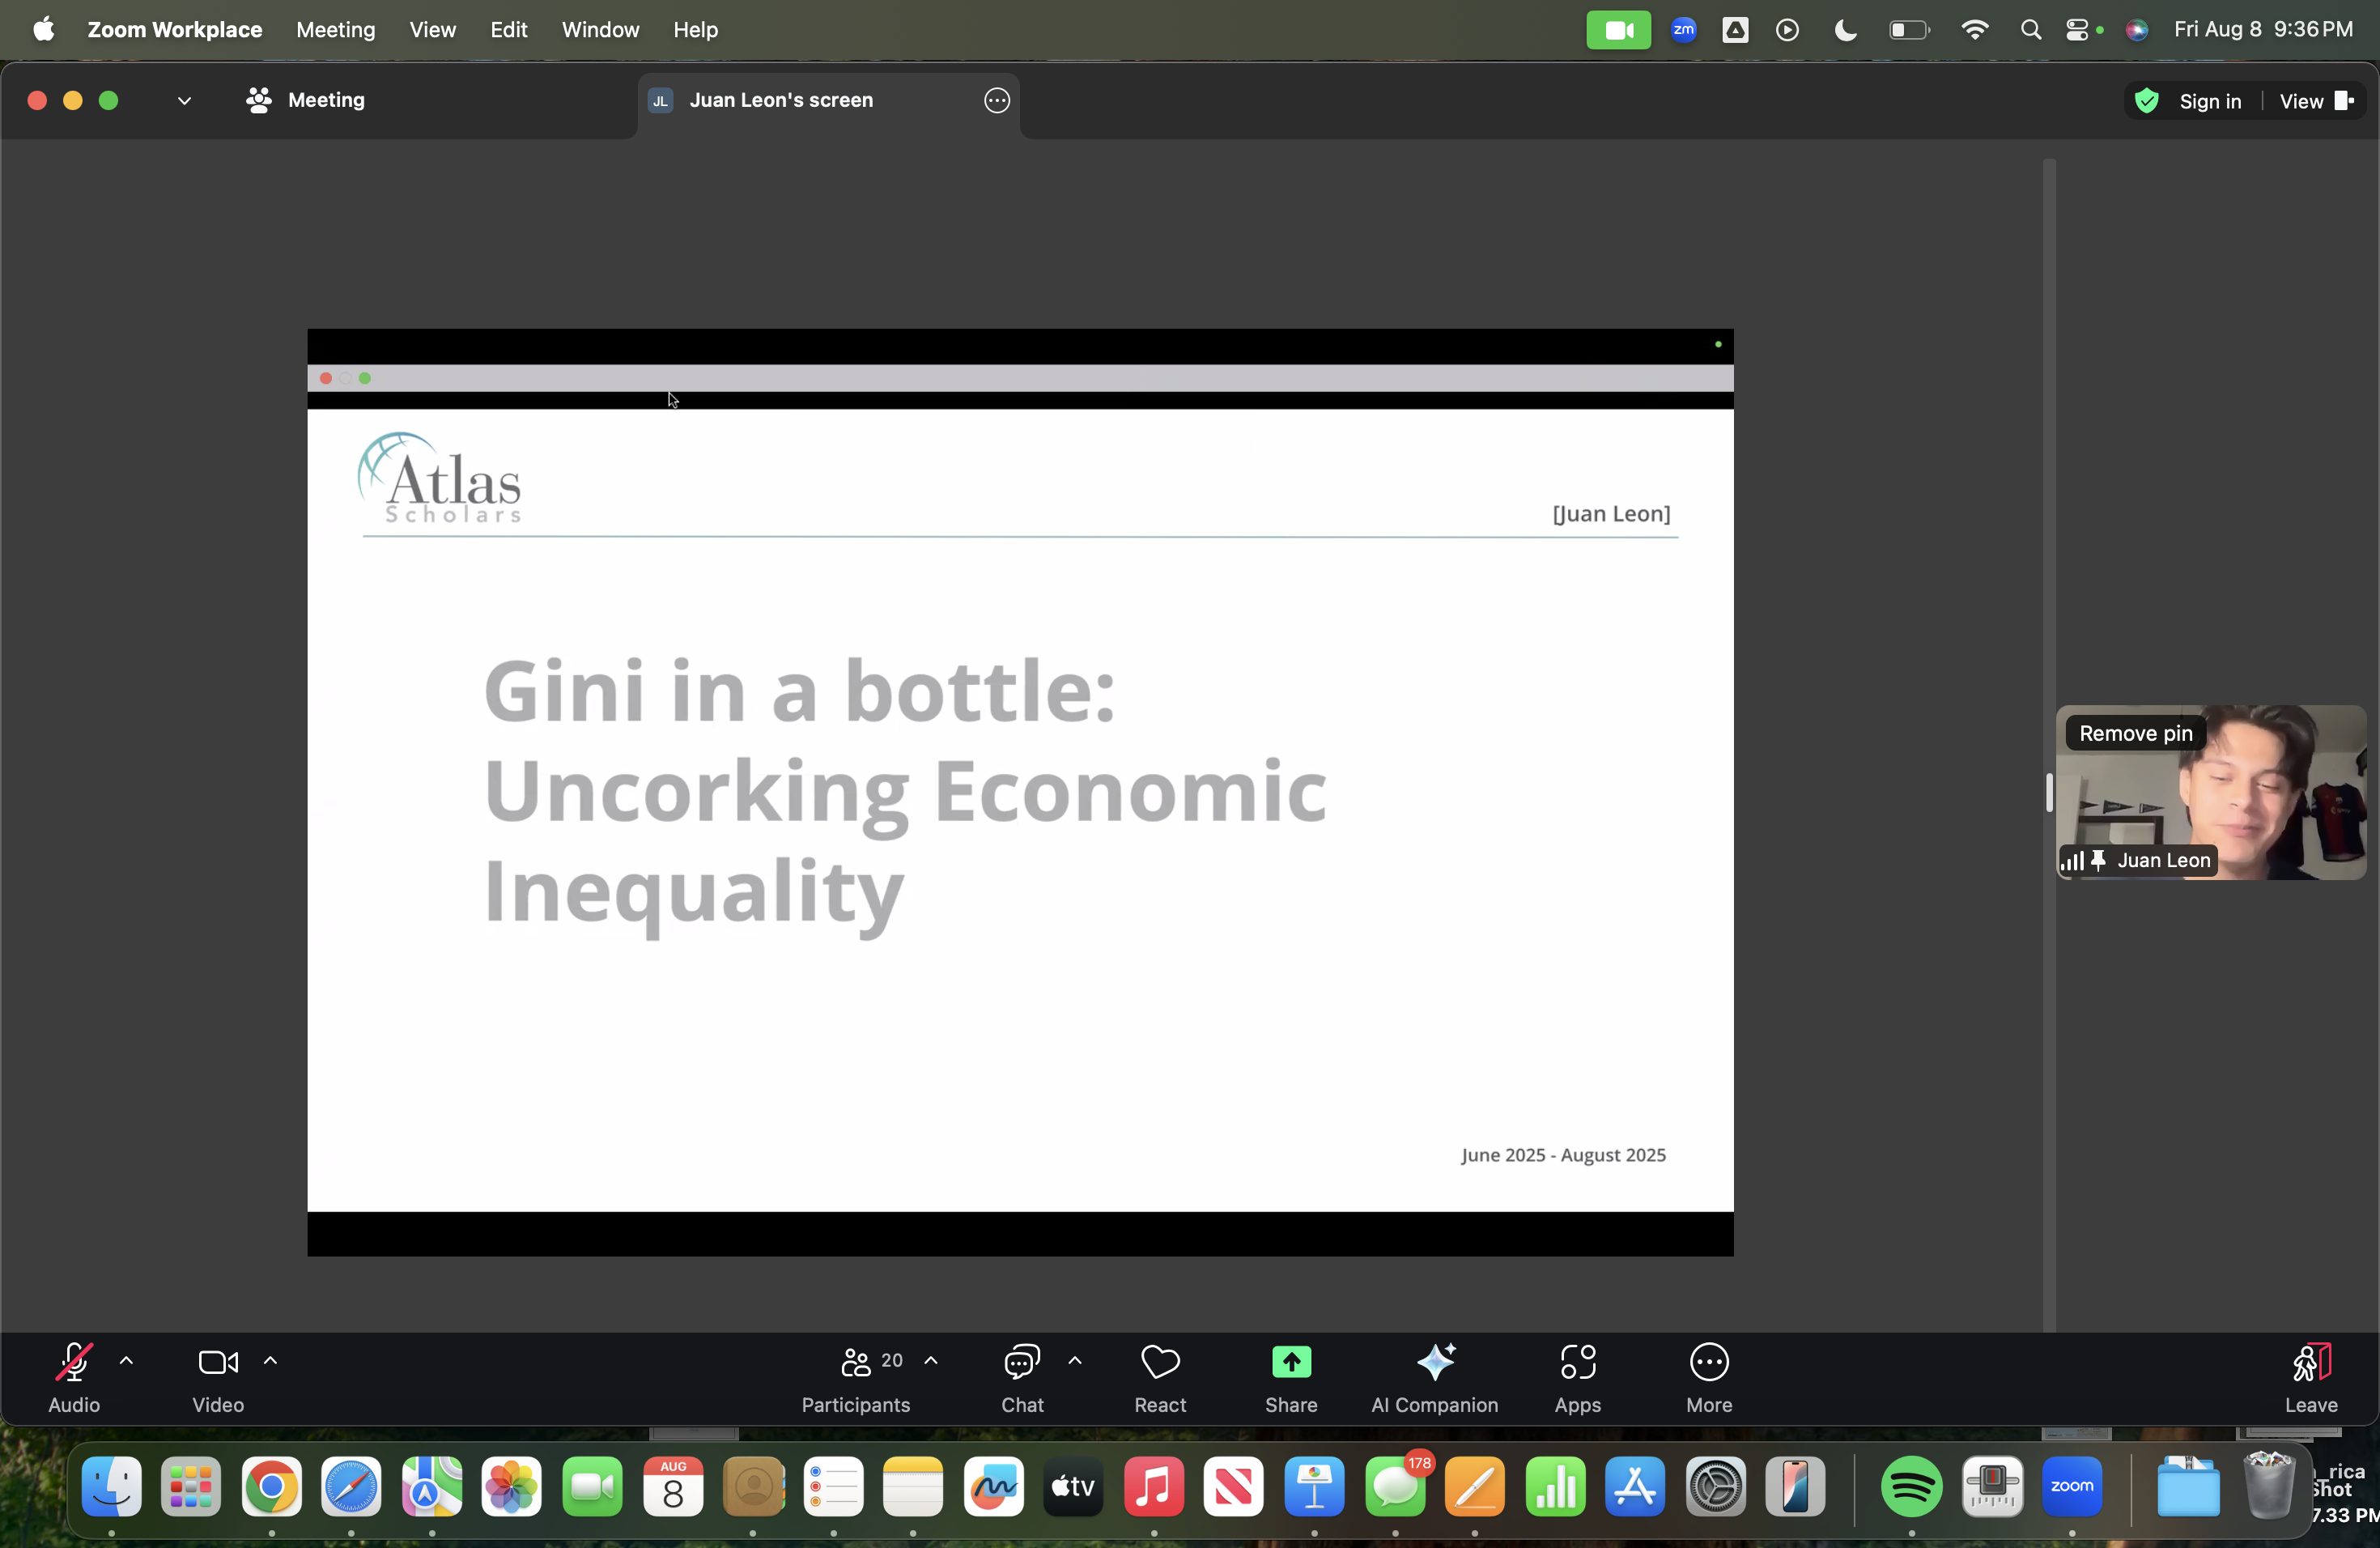
Task: Expand the Chat options chevron
Action: point(1074,1361)
